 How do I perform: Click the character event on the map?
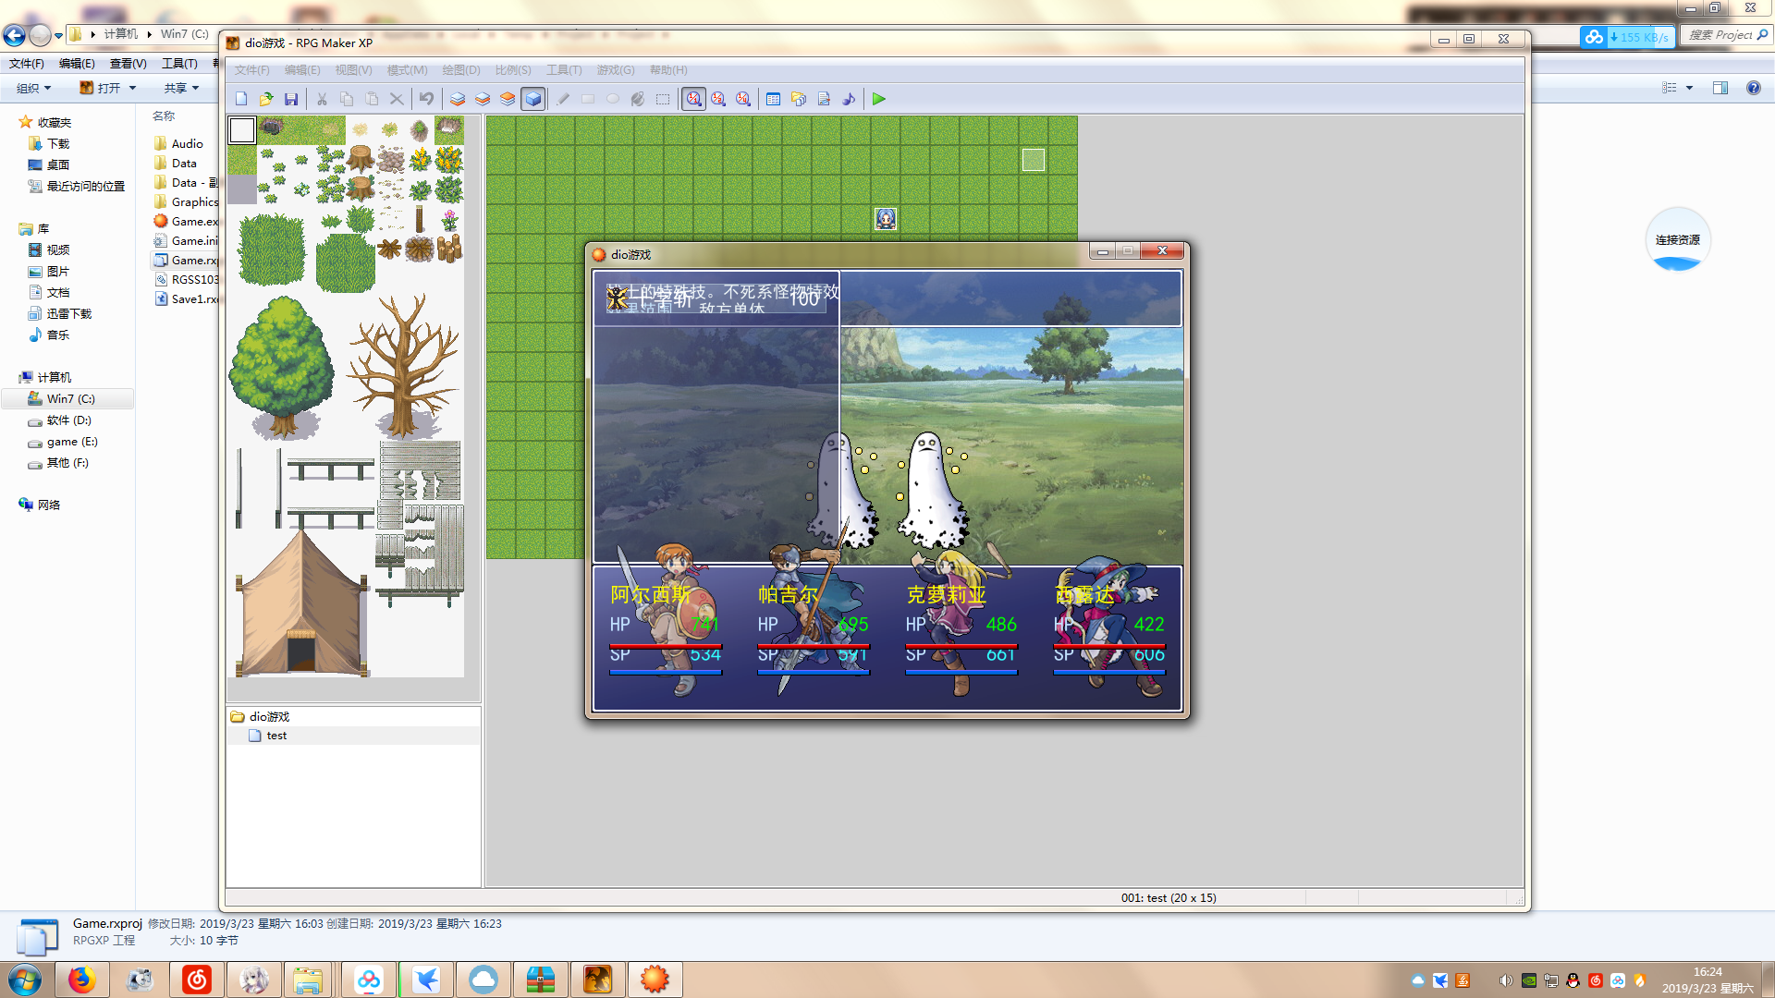point(886,219)
